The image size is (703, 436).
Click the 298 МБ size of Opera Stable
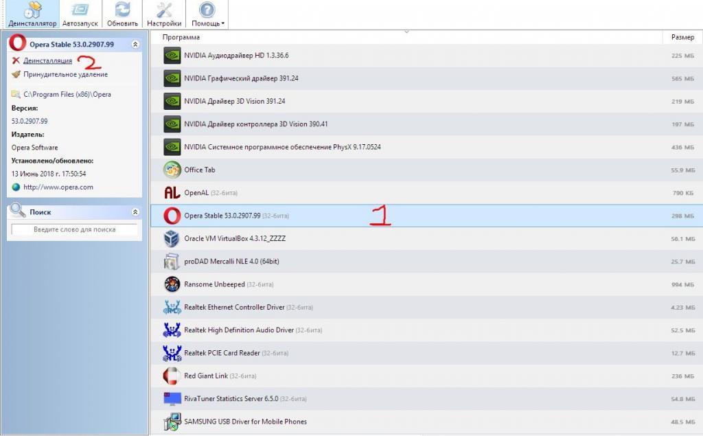682,216
